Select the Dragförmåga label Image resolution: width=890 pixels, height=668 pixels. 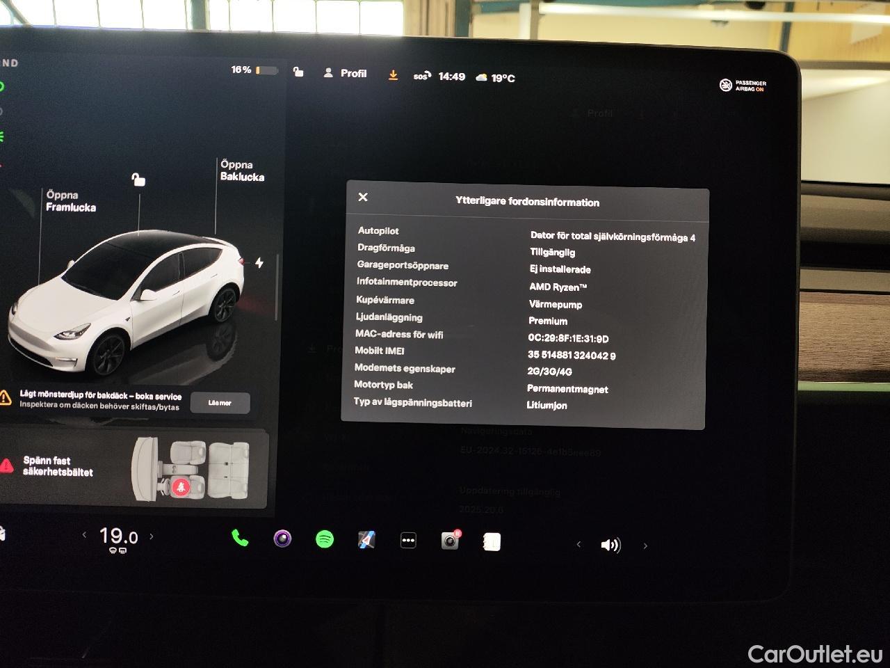[386, 248]
